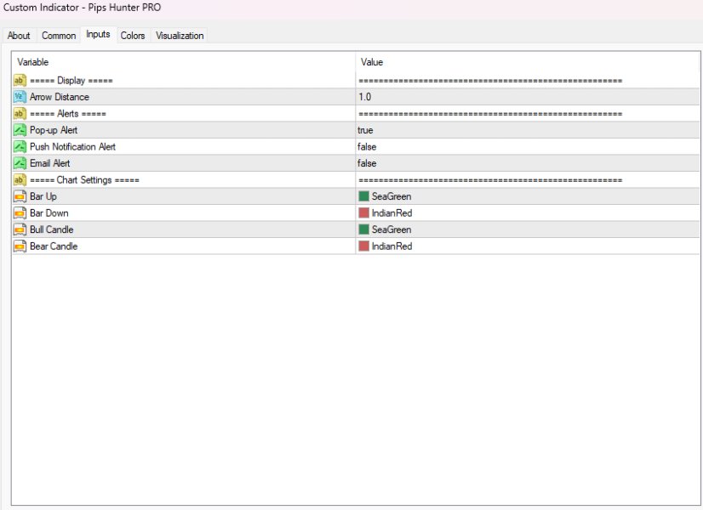Click the Bar Up color type icon
Screen dimensions: 703x510
20,196
